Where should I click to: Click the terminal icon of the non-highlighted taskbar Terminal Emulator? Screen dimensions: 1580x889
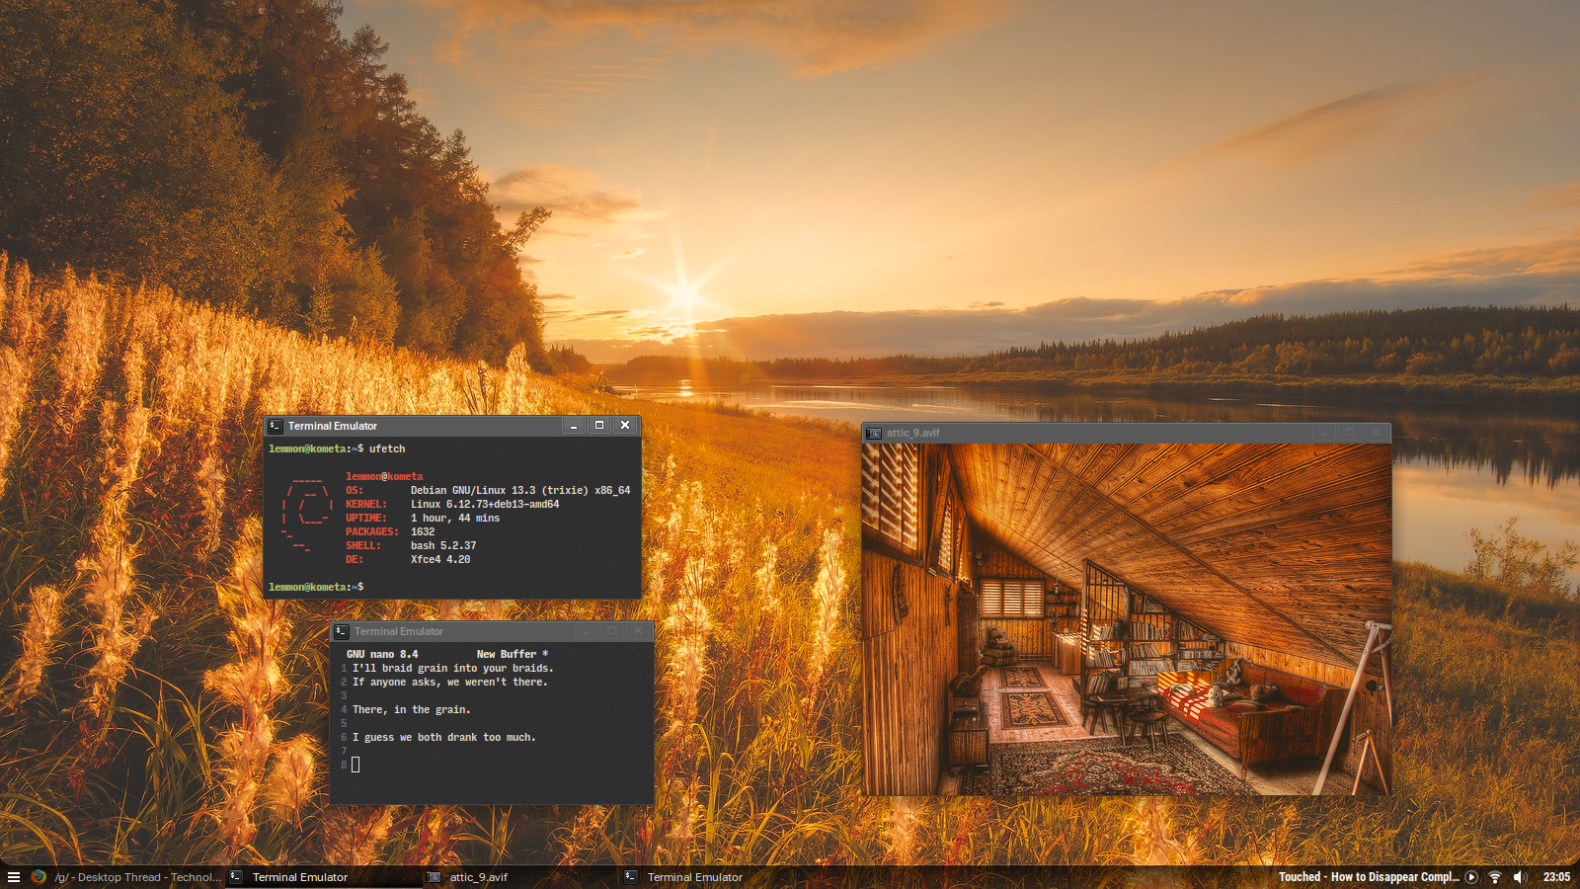[x=631, y=877]
